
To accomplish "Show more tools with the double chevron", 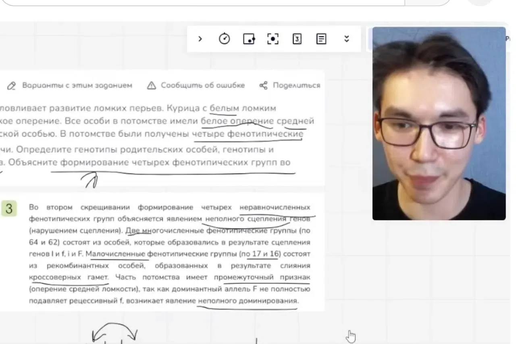I will [346, 39].
